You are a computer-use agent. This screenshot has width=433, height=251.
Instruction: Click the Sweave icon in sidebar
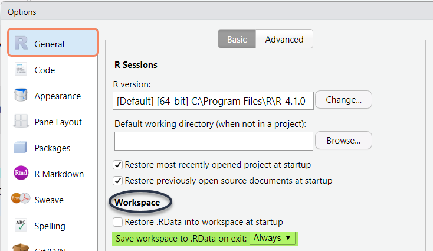pyautogui.click(x=21, y=200)
